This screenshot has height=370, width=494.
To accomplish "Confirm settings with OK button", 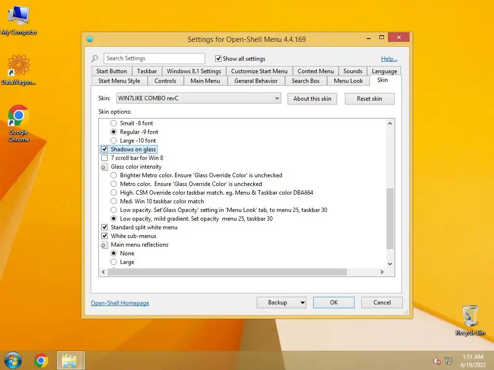I will click(x=334, y=303).
